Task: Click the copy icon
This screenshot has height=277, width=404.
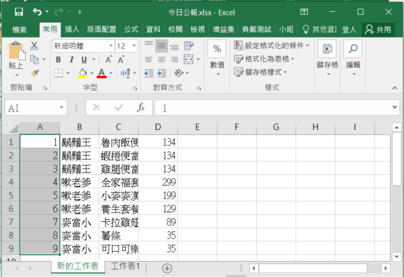Action: point(34,59)
